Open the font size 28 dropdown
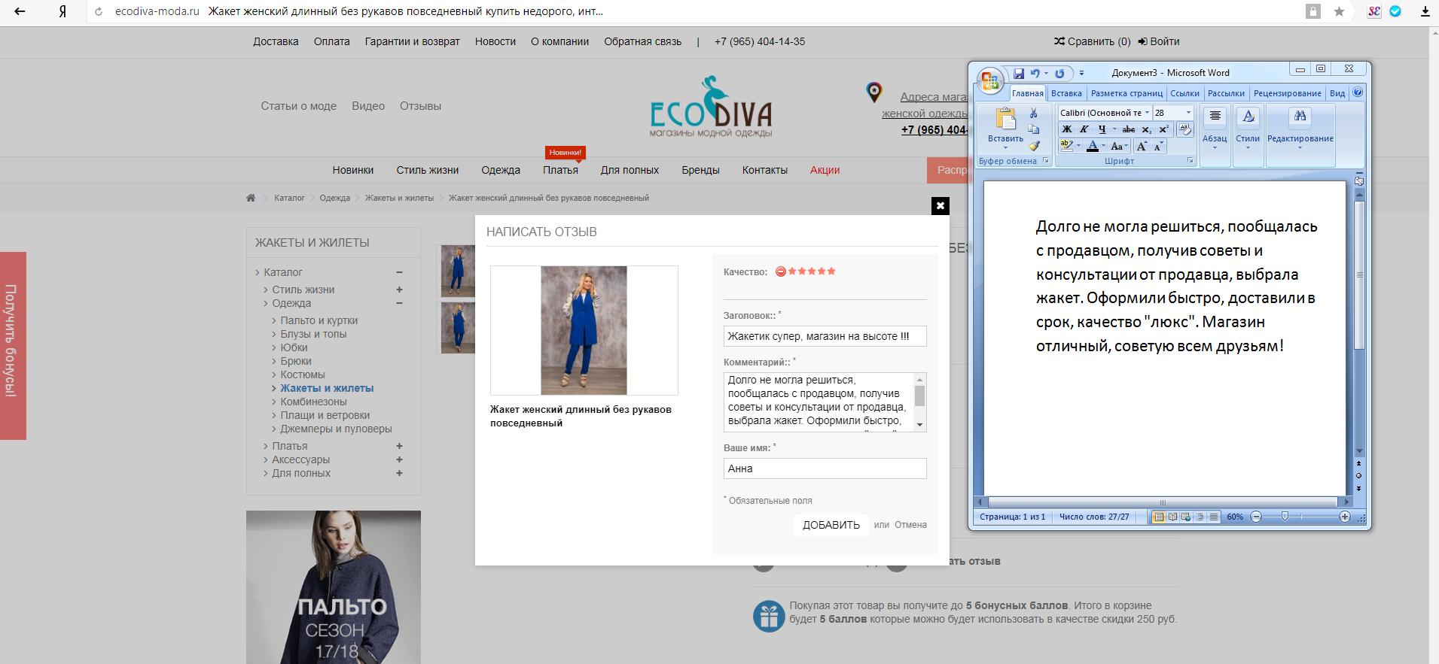Image resolution: width=1439 pixels, height=664 pixels. pyautogui.click(x=1189, y=113)
